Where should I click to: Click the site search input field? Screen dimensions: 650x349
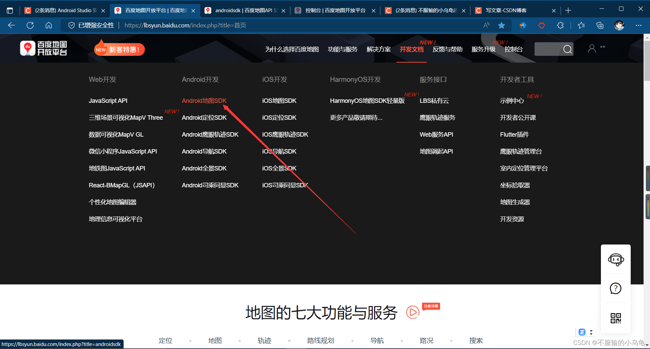(x=548, y=49)
